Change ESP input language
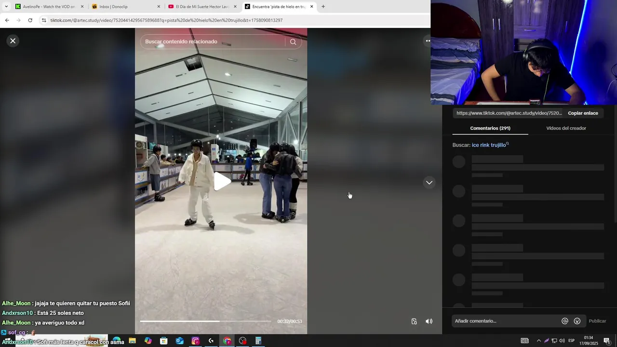 pyautogui.click(x=572, y=341)
